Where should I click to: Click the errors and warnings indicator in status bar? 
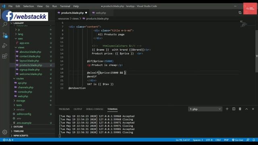[x=8, y=140]
